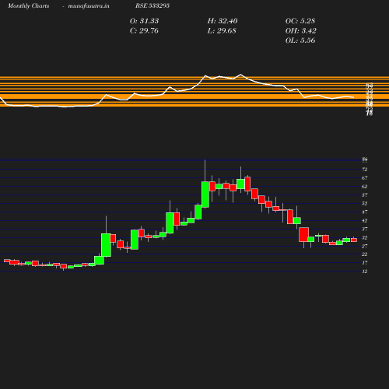
Task: Click the tallest green candle with the highest wick
Action: pyautogui.click(x=205, y=194)
